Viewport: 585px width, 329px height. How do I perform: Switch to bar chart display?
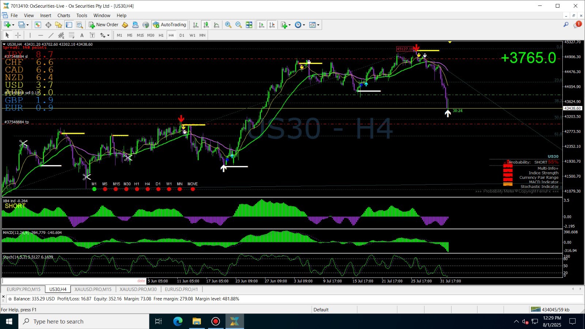196,25
